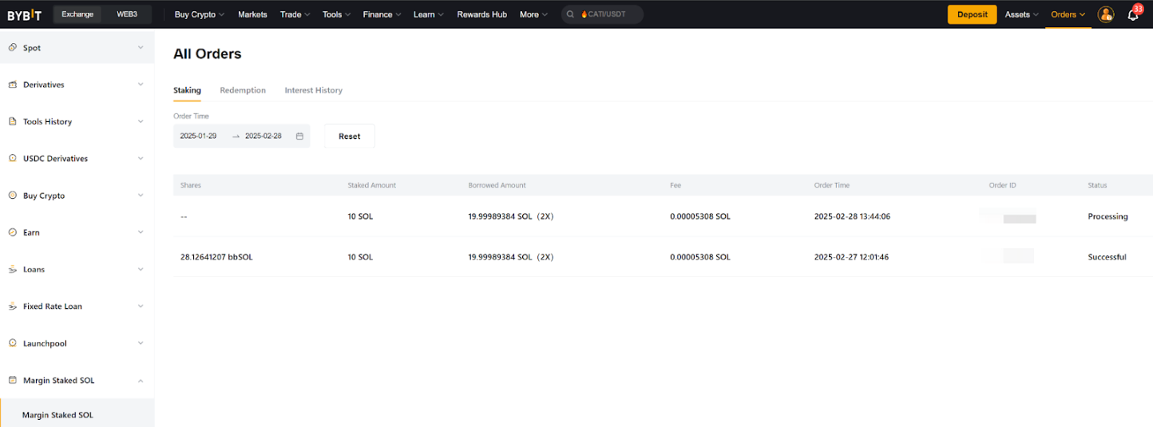
Task: Collapse the Margin Staked SOL section
Action: [141, 381]
